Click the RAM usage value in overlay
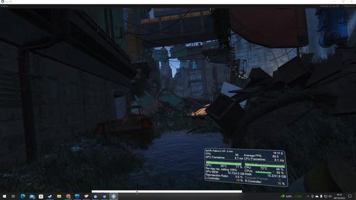 276,176
